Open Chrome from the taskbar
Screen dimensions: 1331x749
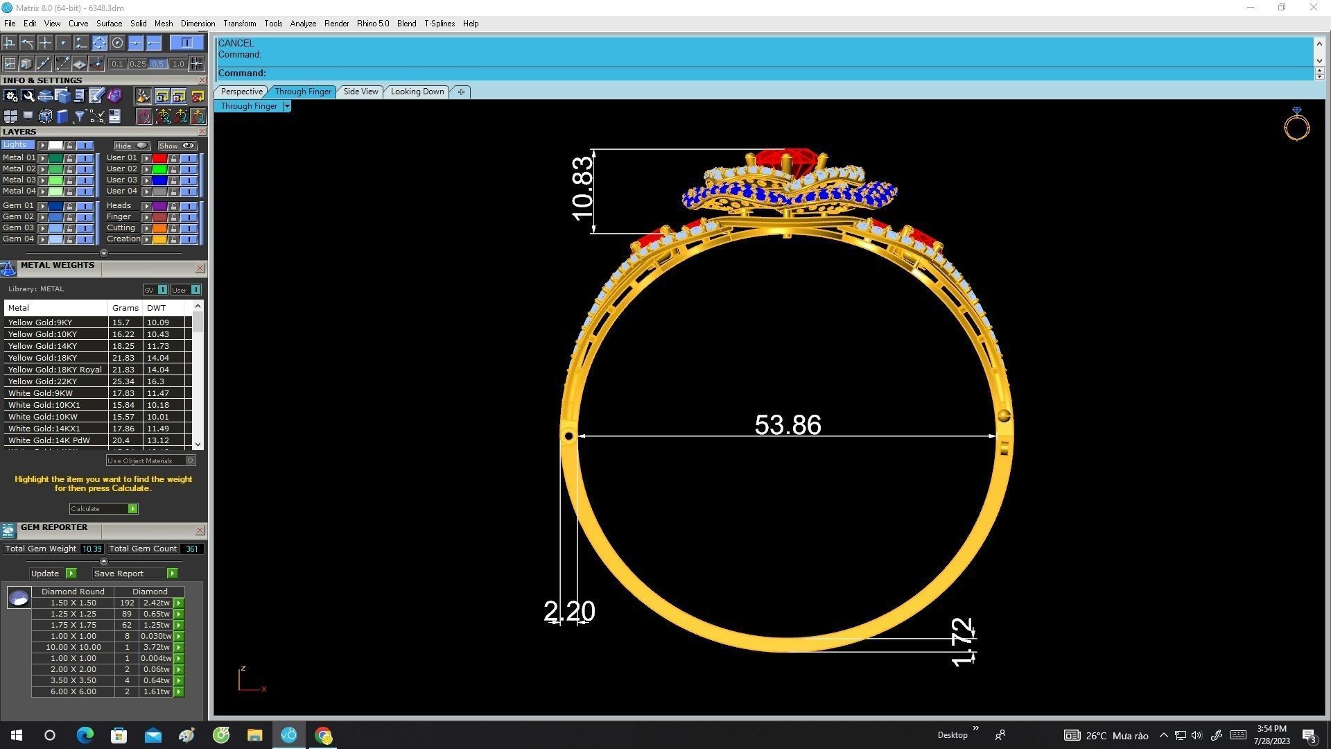pyautogui.click(x=323, y=735)
